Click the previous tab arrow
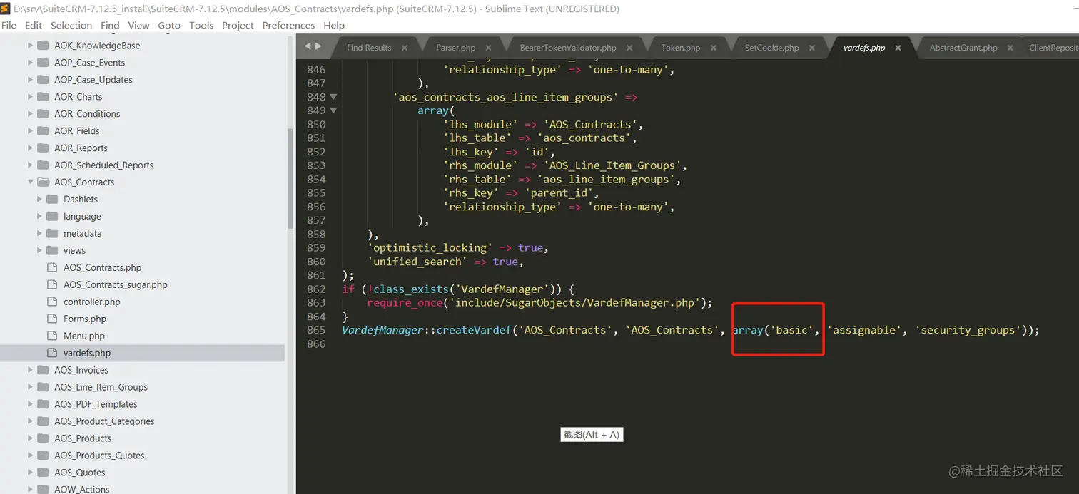This screenshot has width=1079, height=494. 308,46
